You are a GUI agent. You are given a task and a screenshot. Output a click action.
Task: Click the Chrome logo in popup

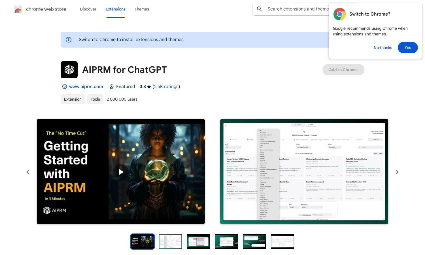tap(339, 14)
